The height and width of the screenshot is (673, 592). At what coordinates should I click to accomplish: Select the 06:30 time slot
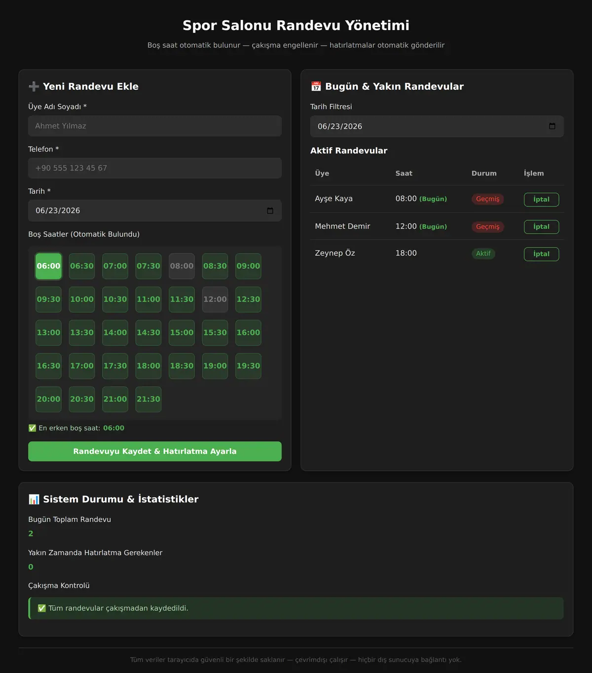[x=82, y=266]
